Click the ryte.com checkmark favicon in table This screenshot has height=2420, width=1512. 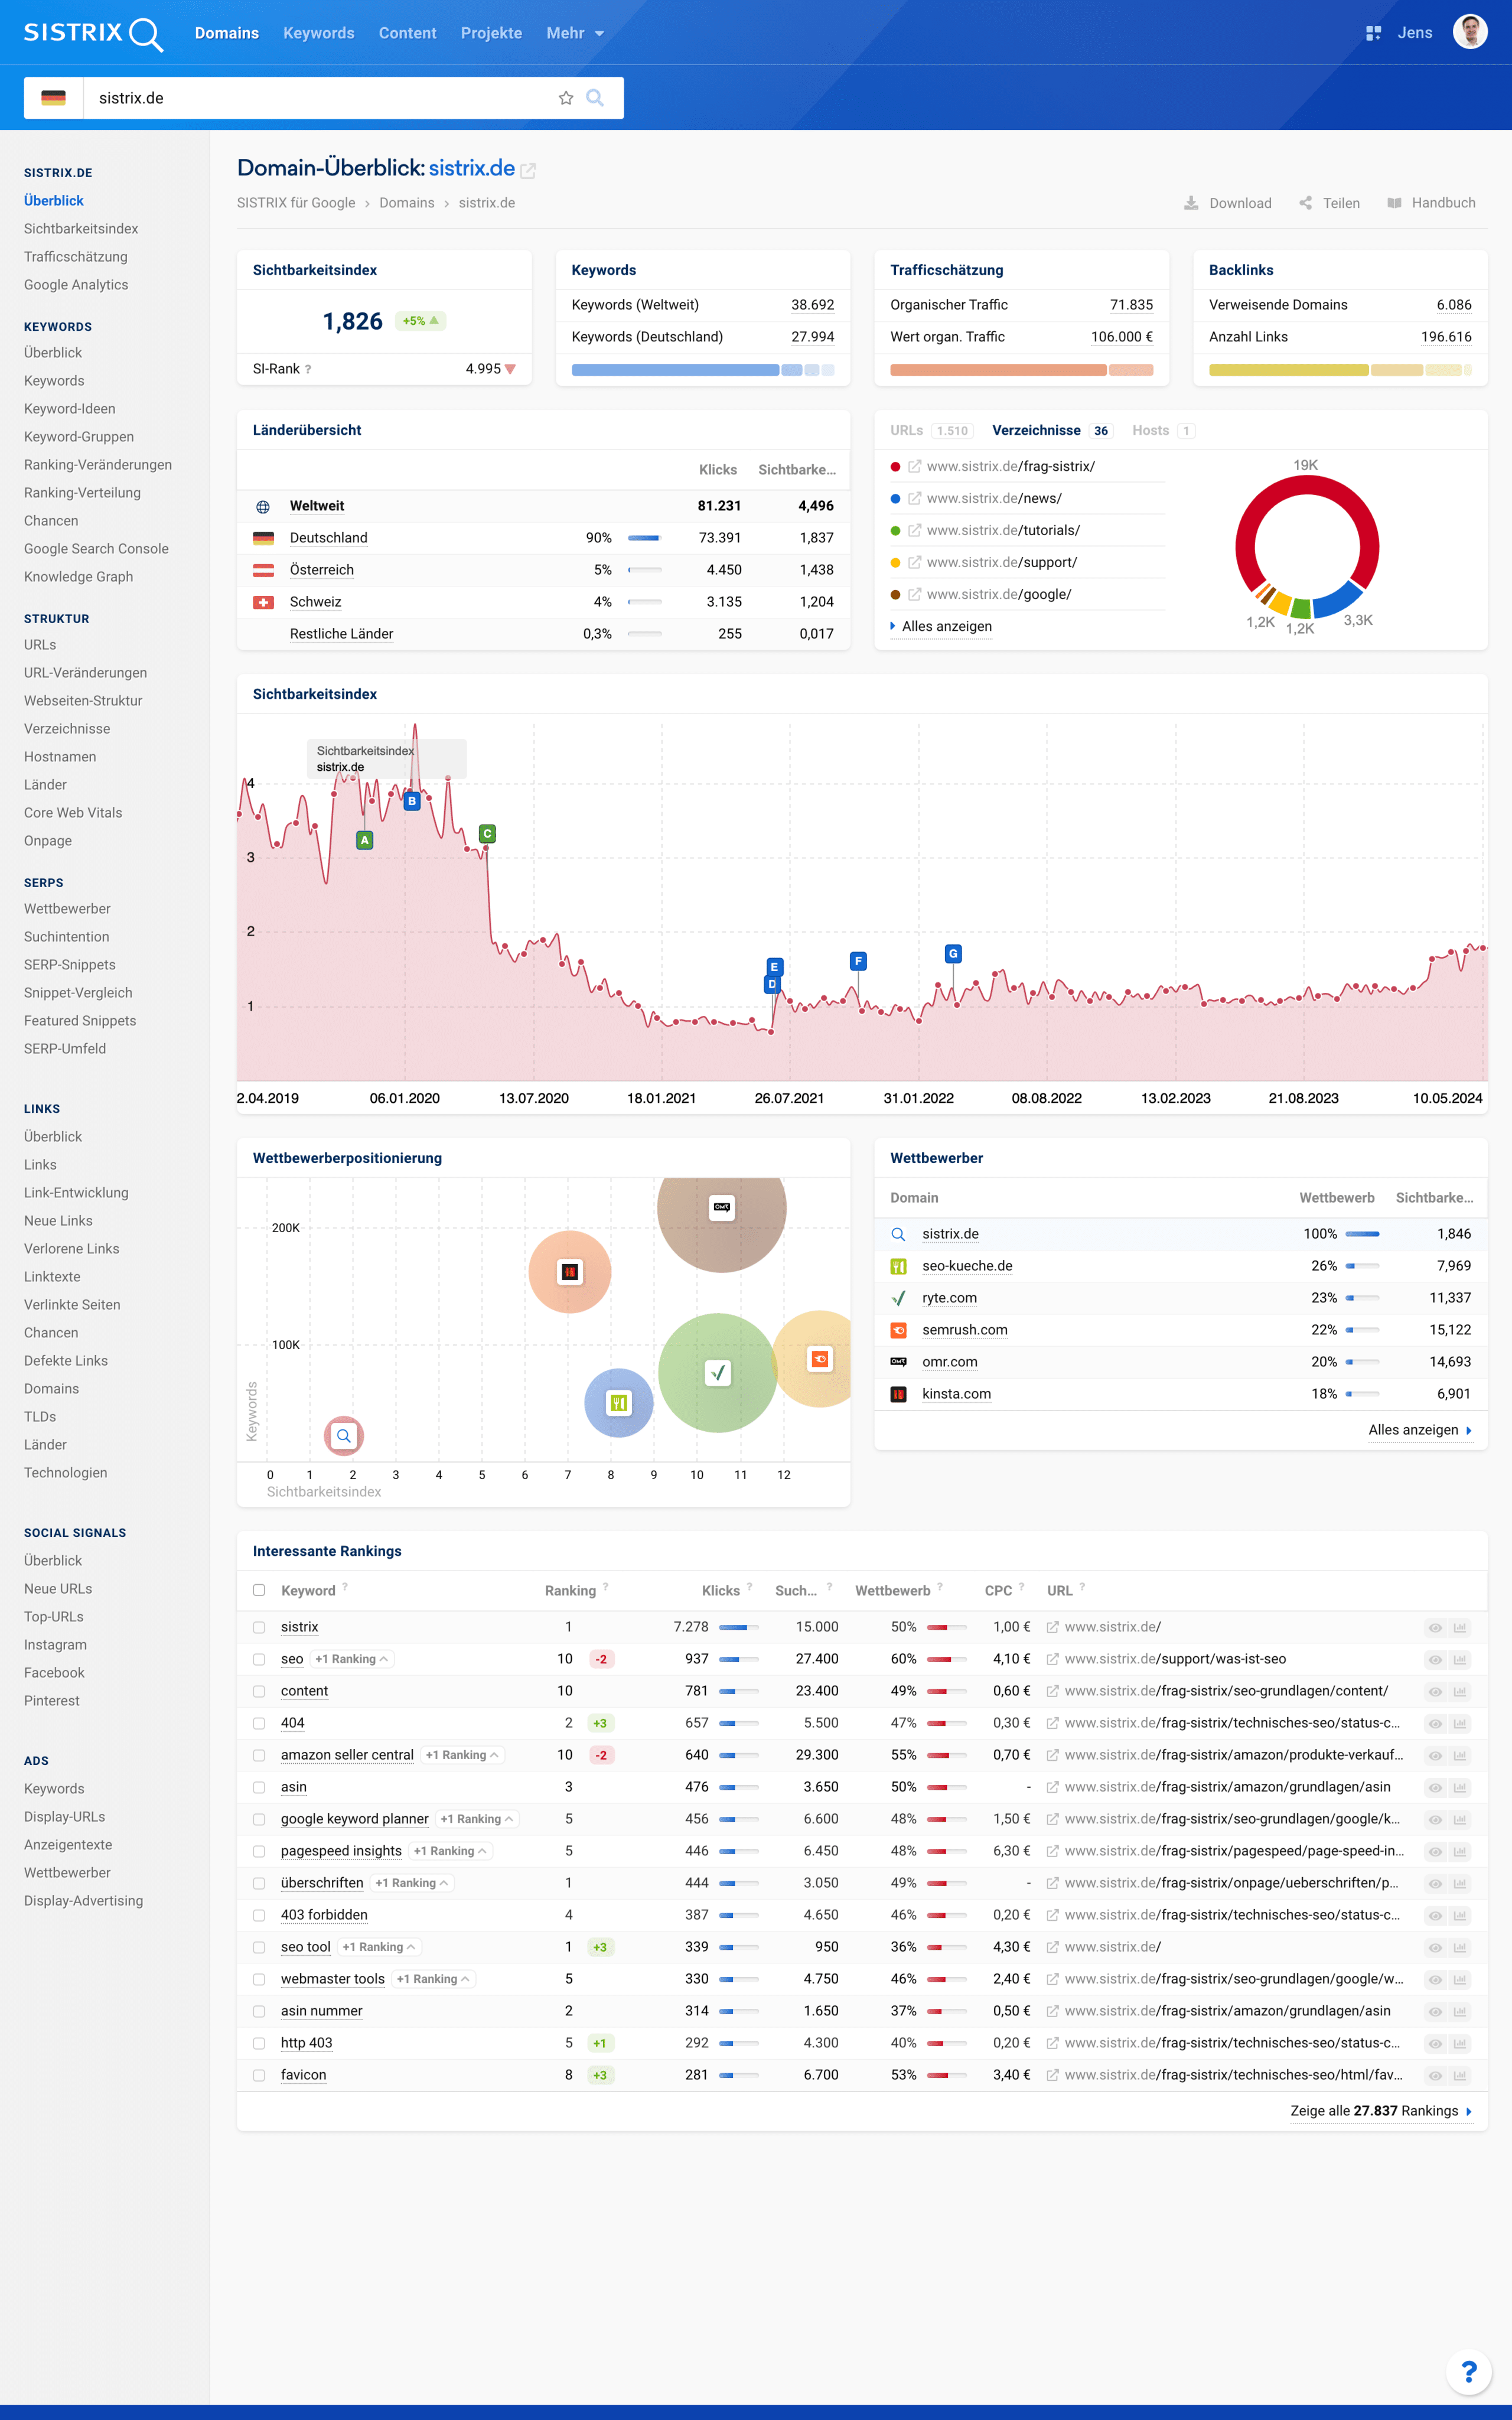898,1298
